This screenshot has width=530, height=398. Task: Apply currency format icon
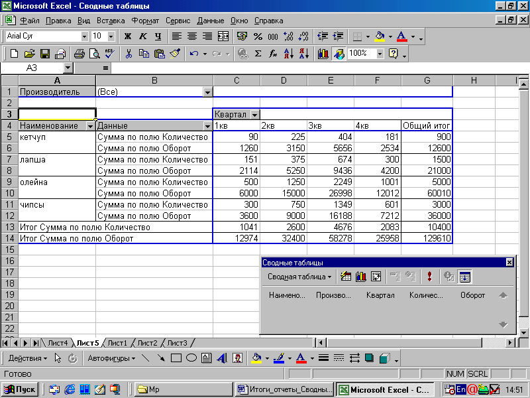click(x=242, y=36)
